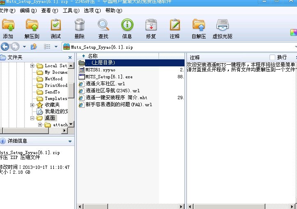Expand the Local Settings folder node
Image resolution: width=297 pixels, height=209 pixels.
click(x=32, y=66)
